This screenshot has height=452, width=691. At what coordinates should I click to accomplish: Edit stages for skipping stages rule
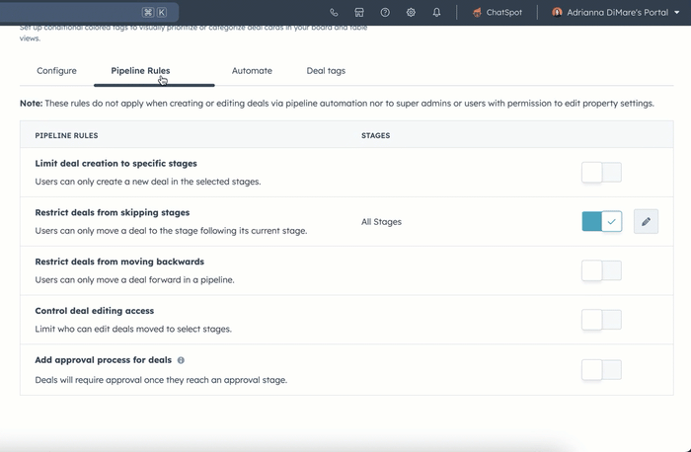(646, 221)
